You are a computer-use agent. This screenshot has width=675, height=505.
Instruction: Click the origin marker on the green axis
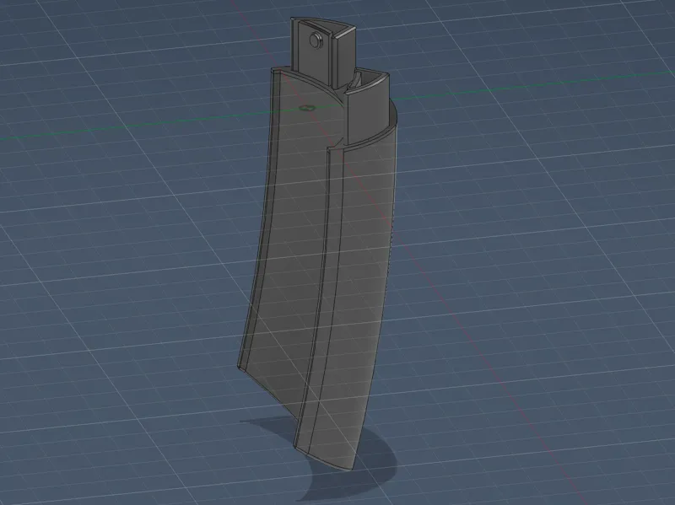pos(307,108)
